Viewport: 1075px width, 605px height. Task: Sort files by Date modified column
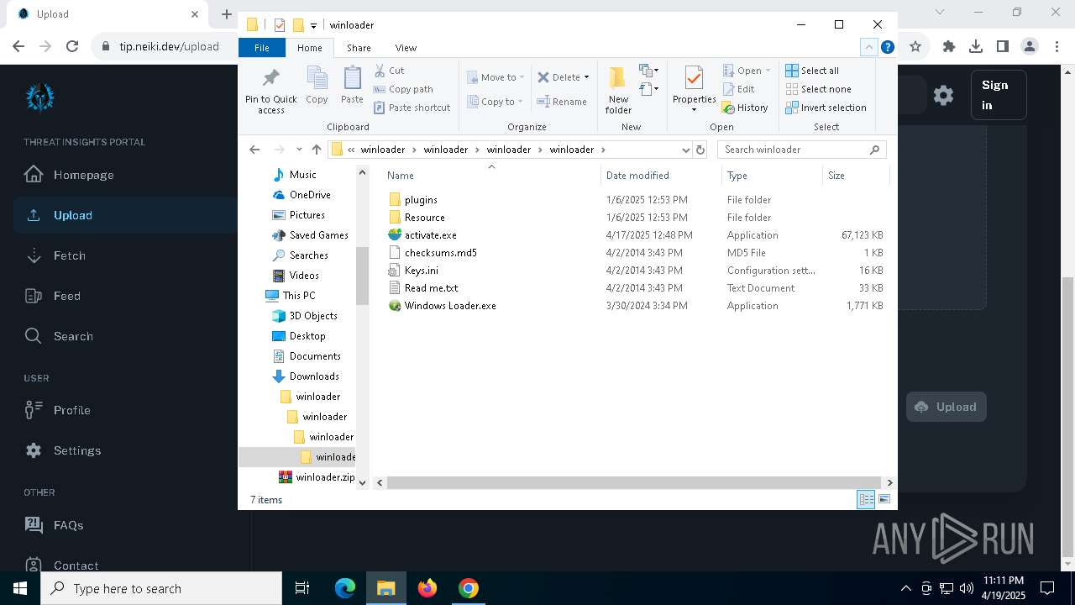pyautogui.click(x=661, y=176)
